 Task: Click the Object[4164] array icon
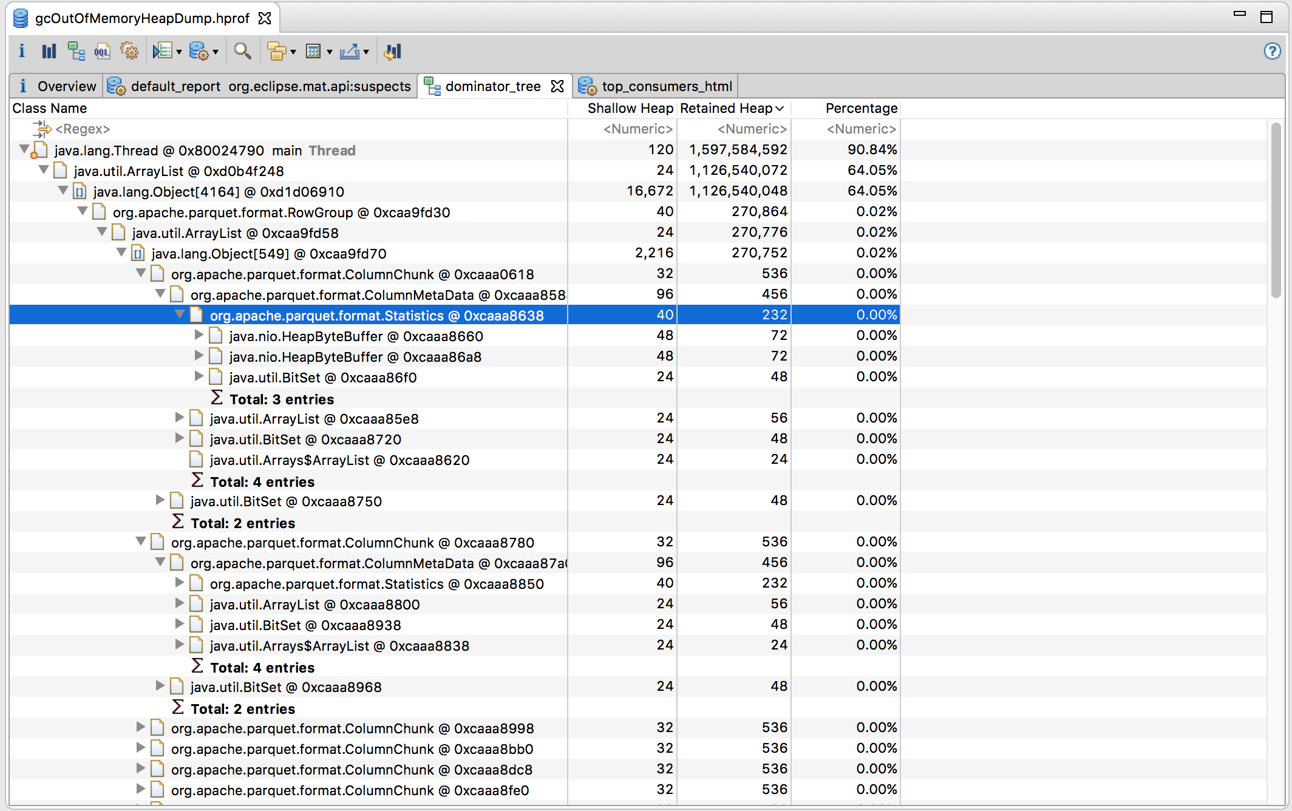click(x=80, y=192)
